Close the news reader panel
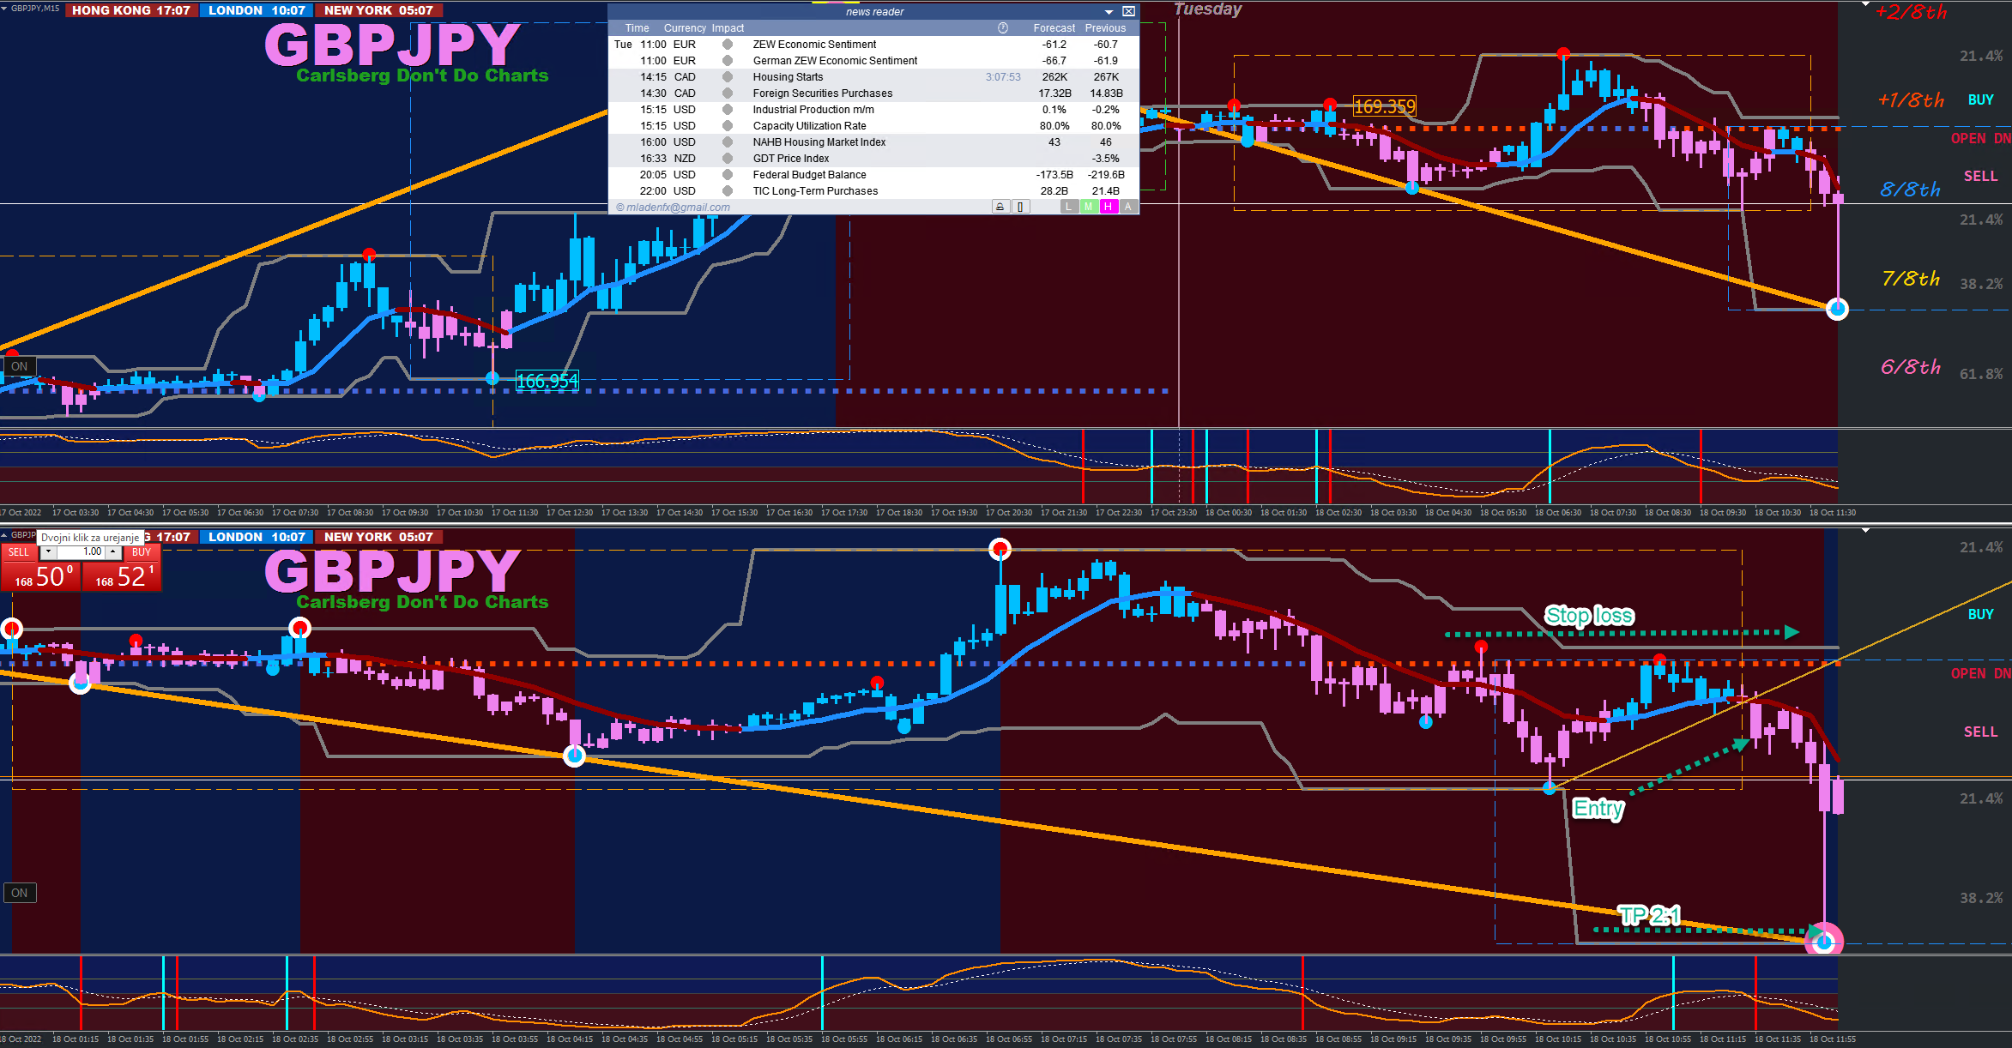The height and width of the screenshot is (1048, 2012). 1129,11
